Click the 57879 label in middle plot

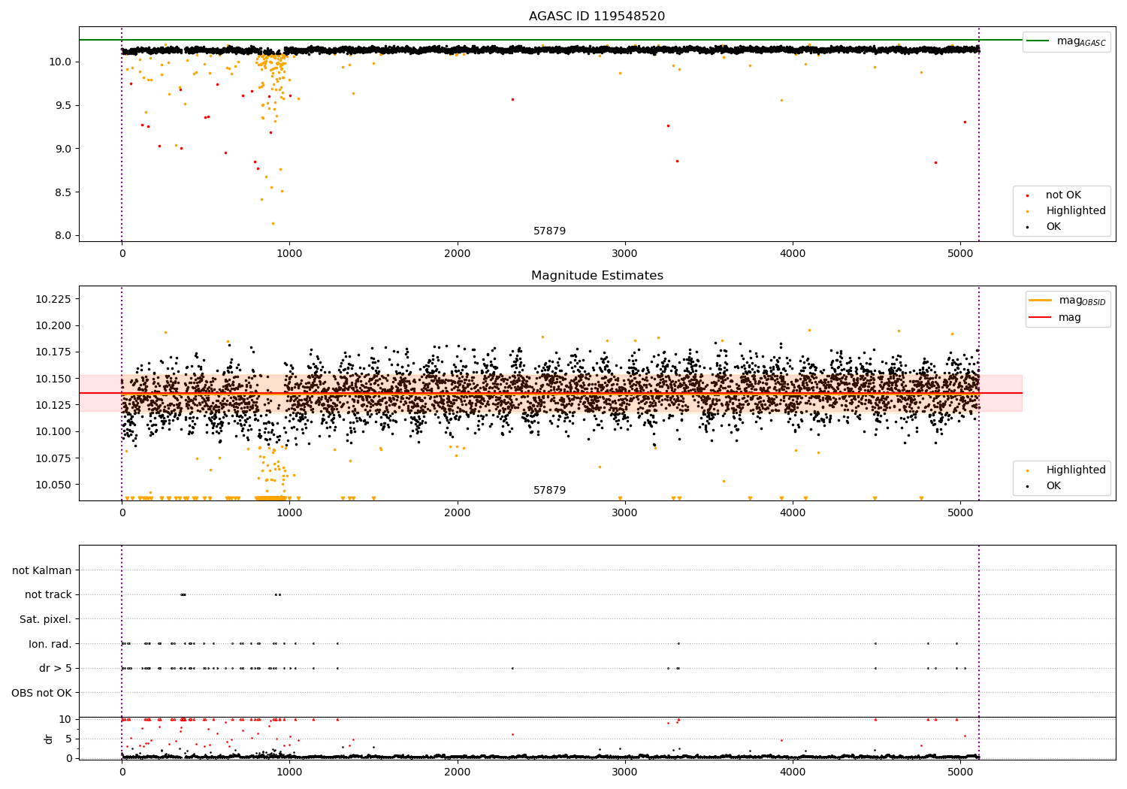[550, 490]
